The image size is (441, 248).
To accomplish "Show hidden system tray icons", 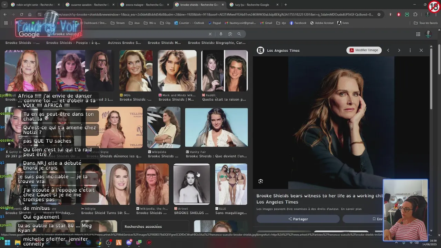I will [x=396, y=242].
